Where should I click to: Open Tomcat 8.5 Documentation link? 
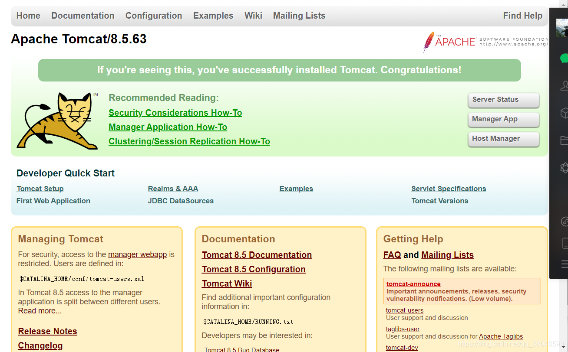pyautogui.click(x=257, y=255)
